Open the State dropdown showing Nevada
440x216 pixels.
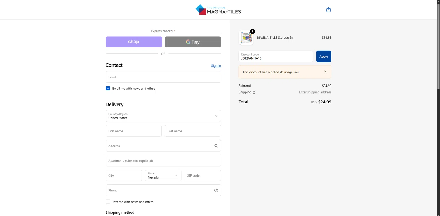click(163, 175)
